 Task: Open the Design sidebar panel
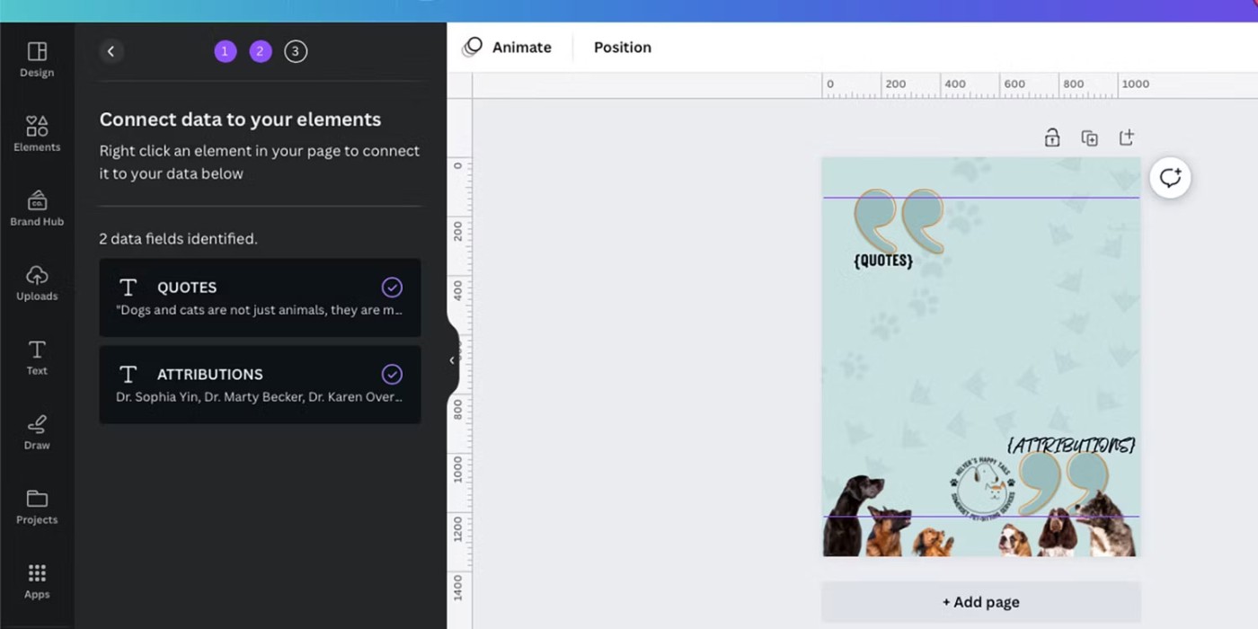tap(37, 59)
